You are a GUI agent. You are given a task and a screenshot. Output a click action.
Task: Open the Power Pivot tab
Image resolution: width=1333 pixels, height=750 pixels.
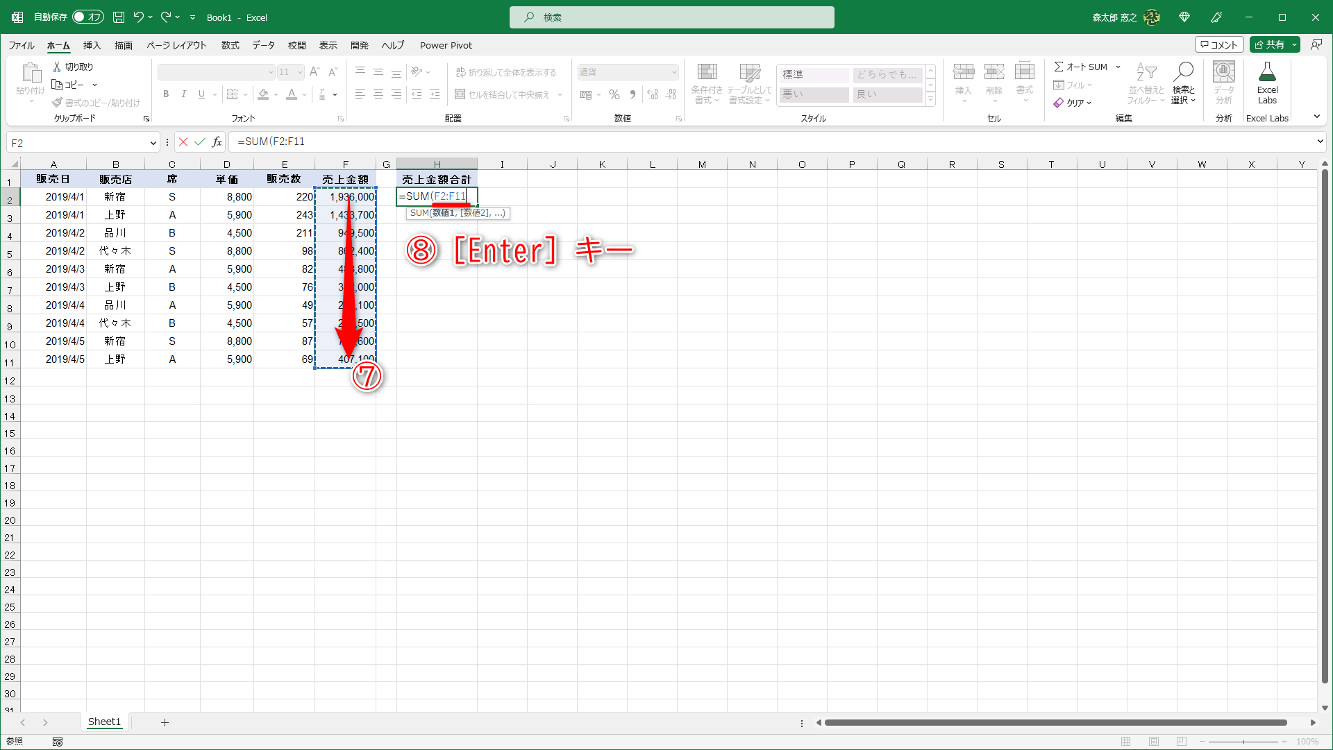click(446, 45)
